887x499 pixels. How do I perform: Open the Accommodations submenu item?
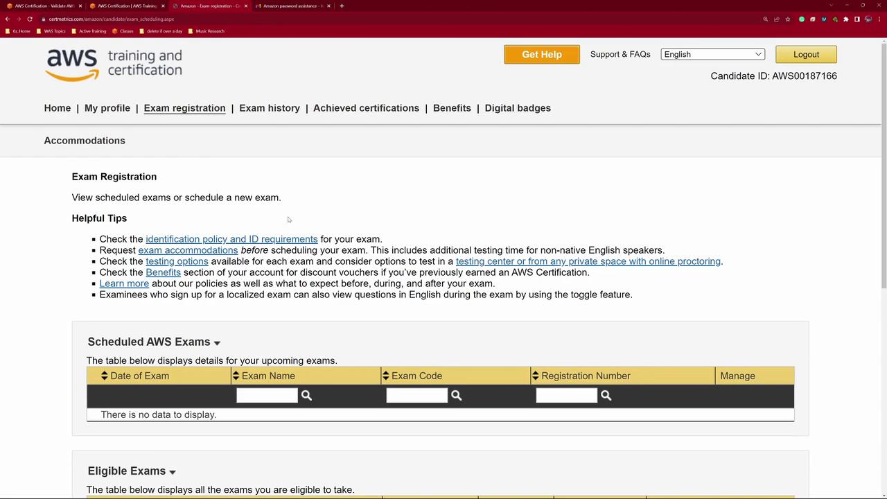coord(85,141)
